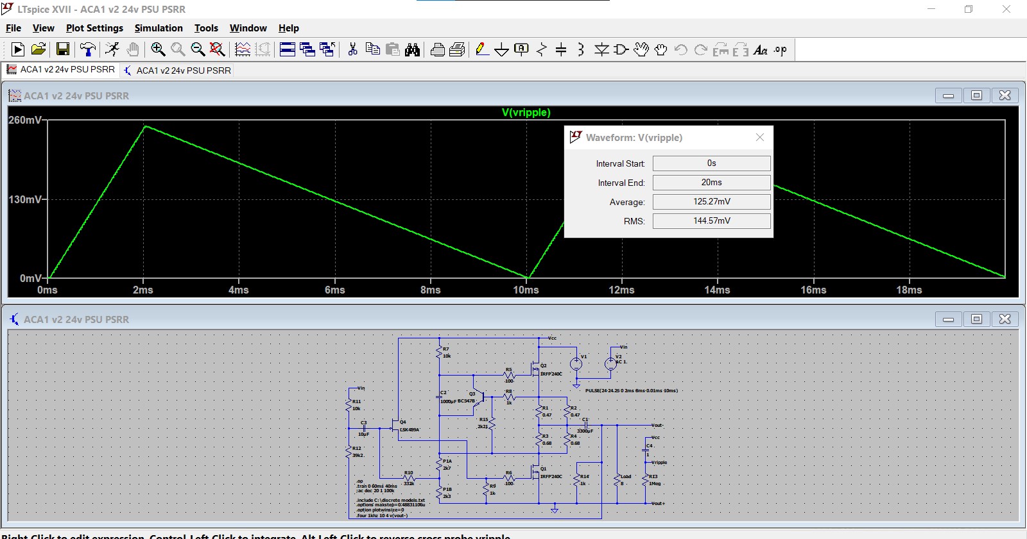
Task: Select the Ground symbol tool
Action: tap(502, 49)
